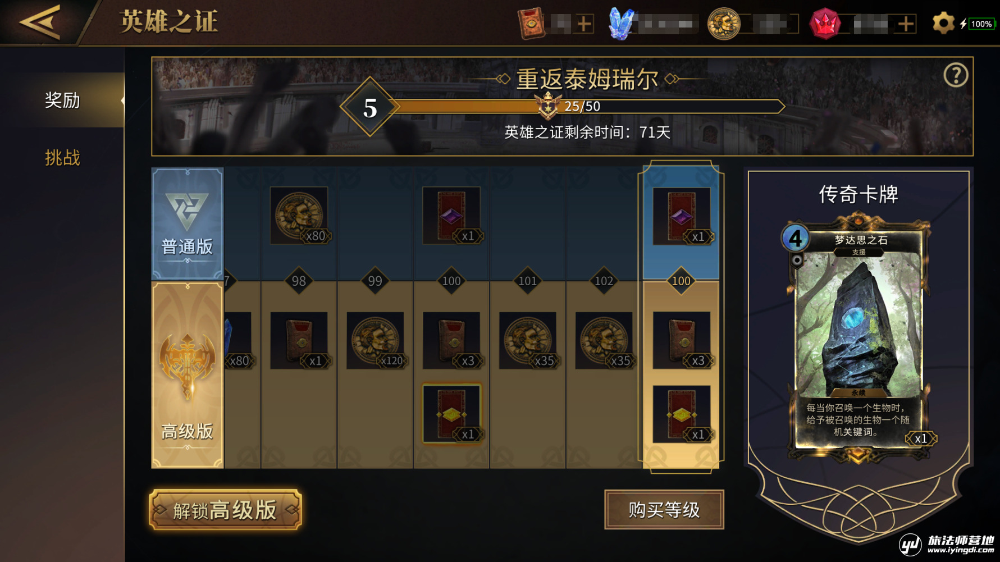Add more red crown gems with plus
This screenshot has width=1000, height=562.
[x=906, y=24]
